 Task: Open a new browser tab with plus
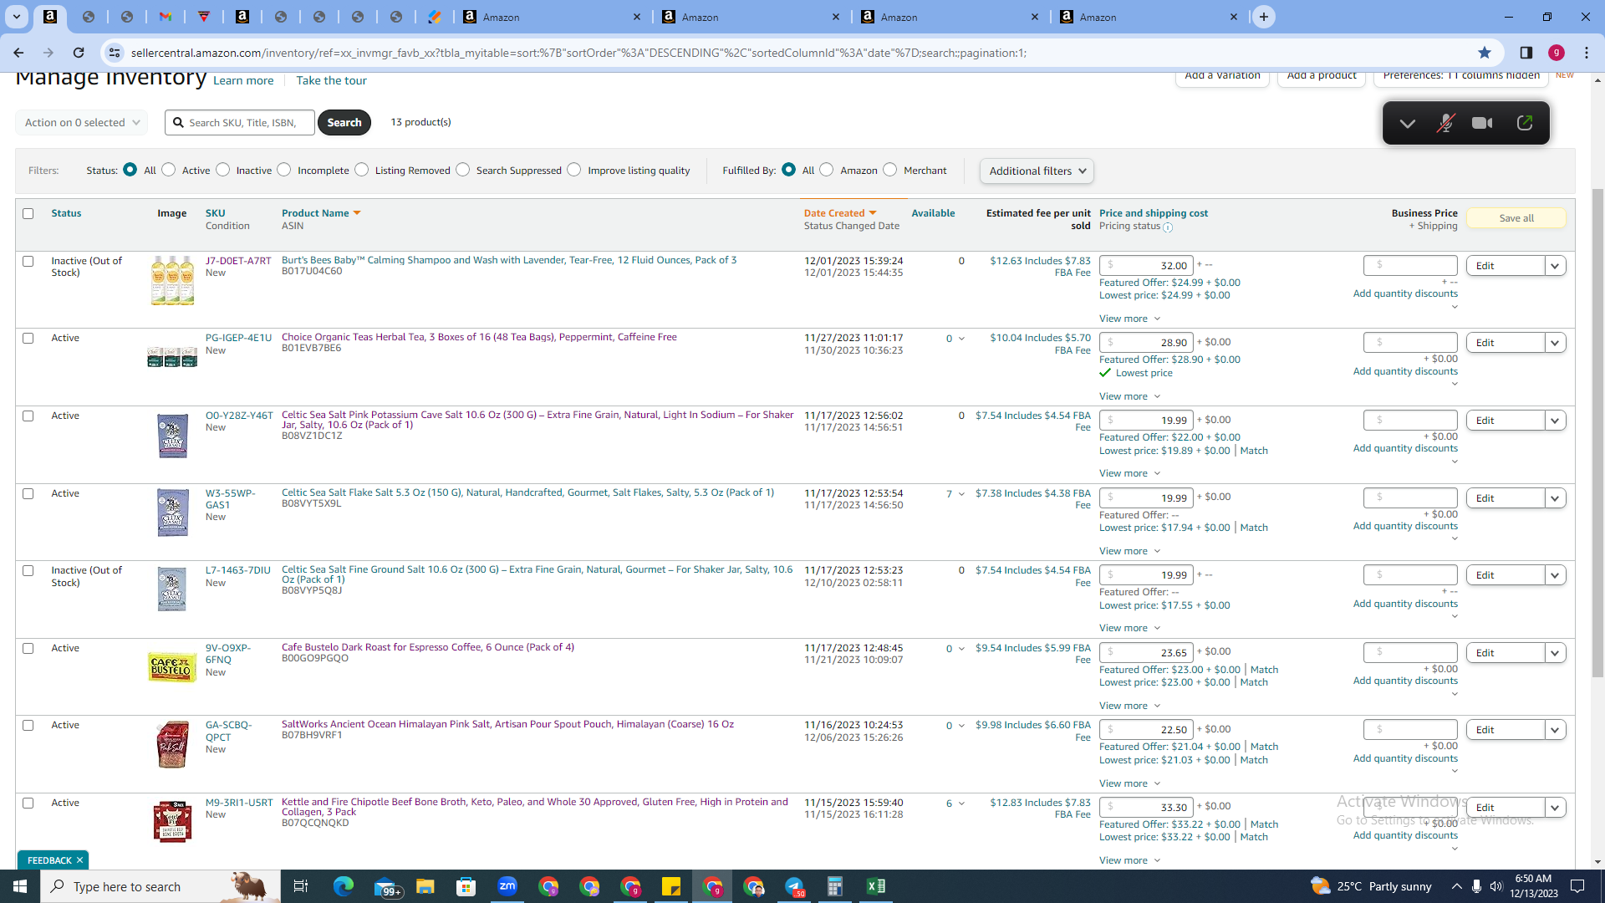[1264, 17]
